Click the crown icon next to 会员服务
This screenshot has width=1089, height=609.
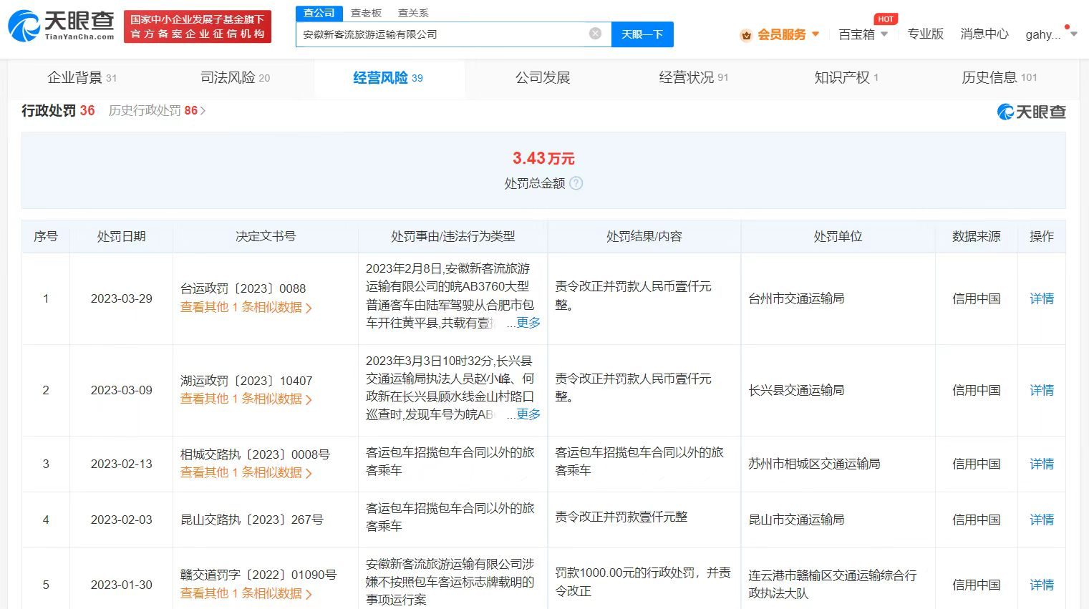coord(745,34)
